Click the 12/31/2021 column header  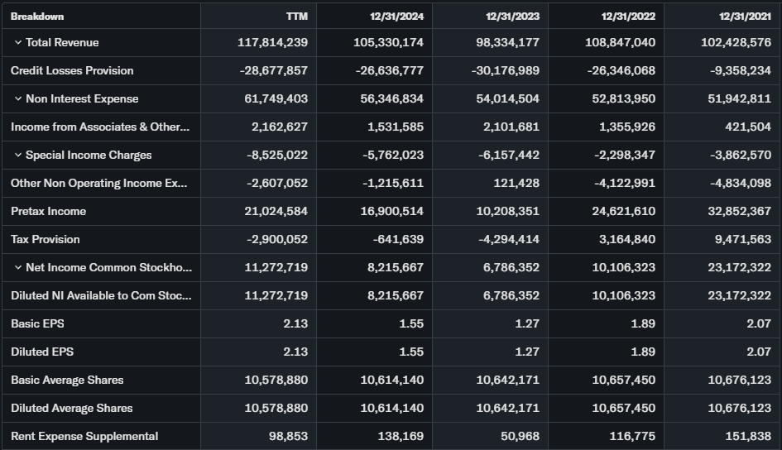pos(744,16)
